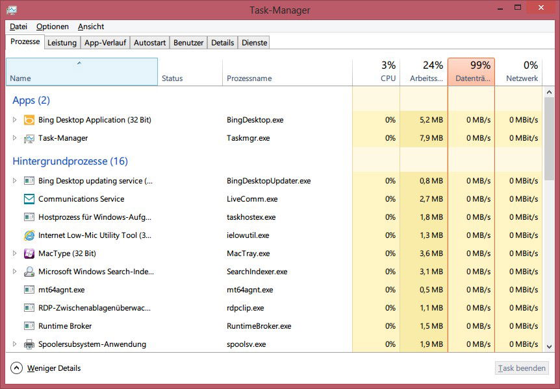
Task: Click the Task-Manager title bar icon
Action: (12, 10)
